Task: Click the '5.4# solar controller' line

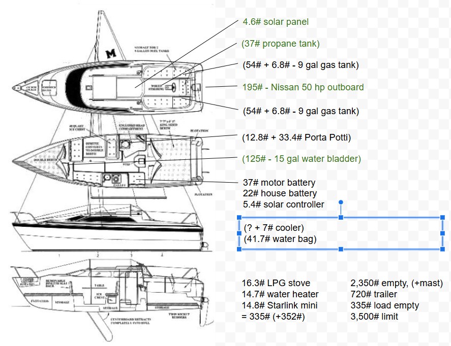Action: [x=283, y=204]
